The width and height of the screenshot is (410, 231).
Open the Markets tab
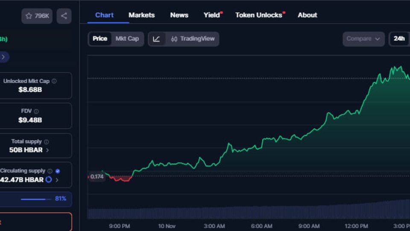141,15
